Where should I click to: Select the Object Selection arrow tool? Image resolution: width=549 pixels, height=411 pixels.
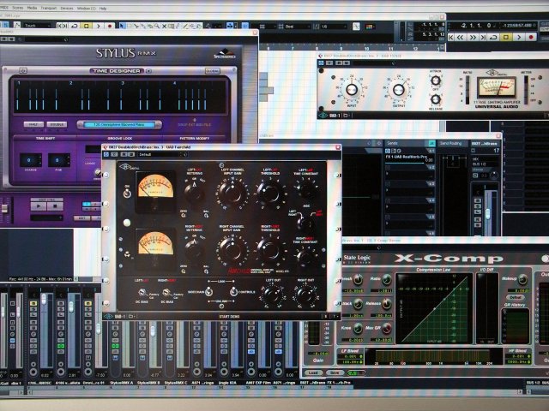point(122,26)
